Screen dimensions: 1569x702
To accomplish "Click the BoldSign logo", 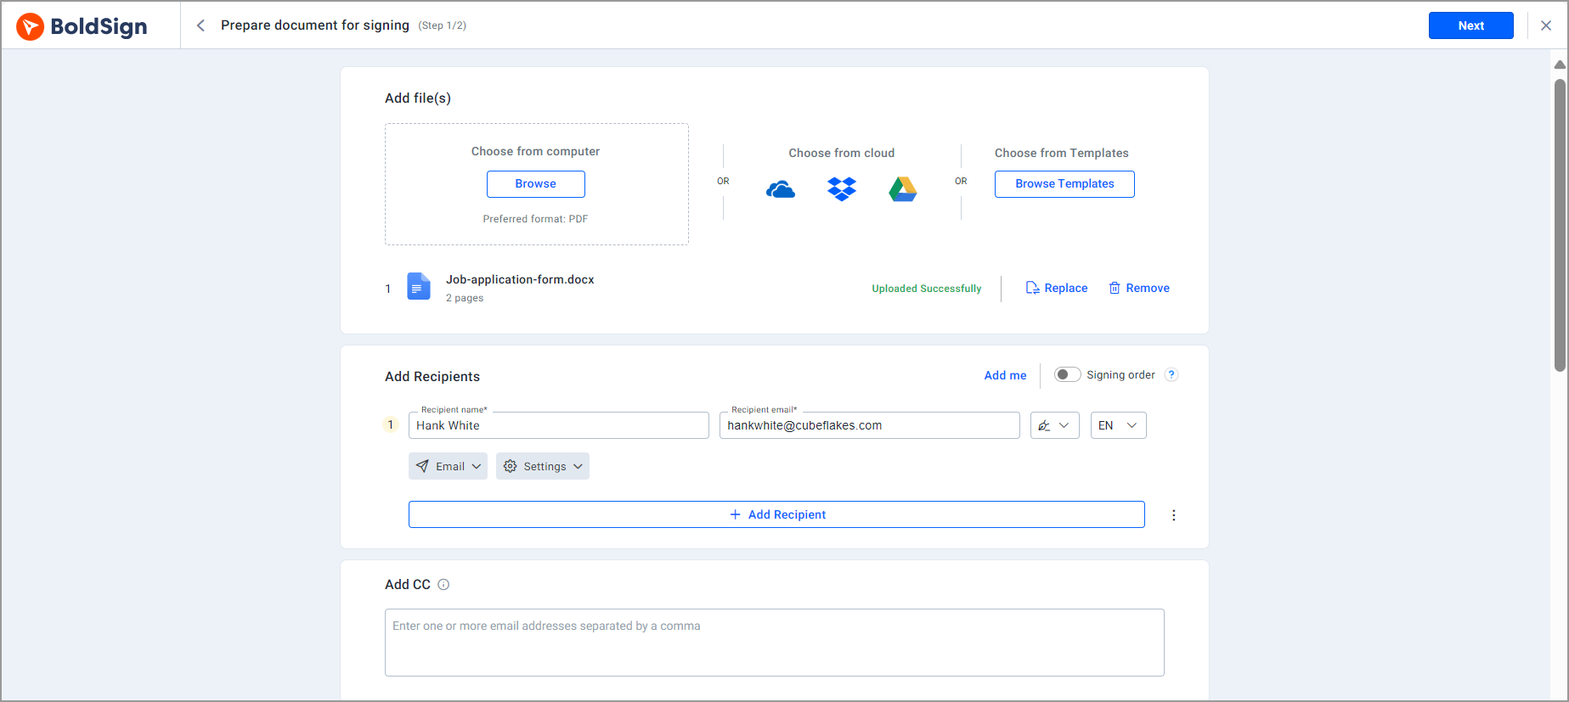I will 82,26.
